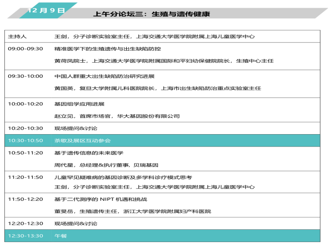Select highlighted time 12:30-13:30
330x247 pixels.
pos(26,236)
